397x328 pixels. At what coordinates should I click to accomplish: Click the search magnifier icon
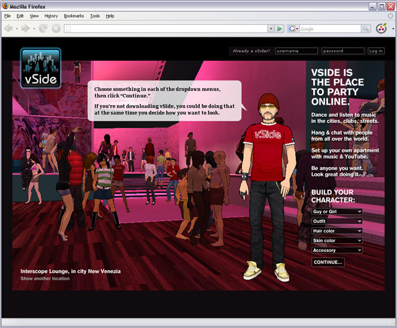(365, 28)
